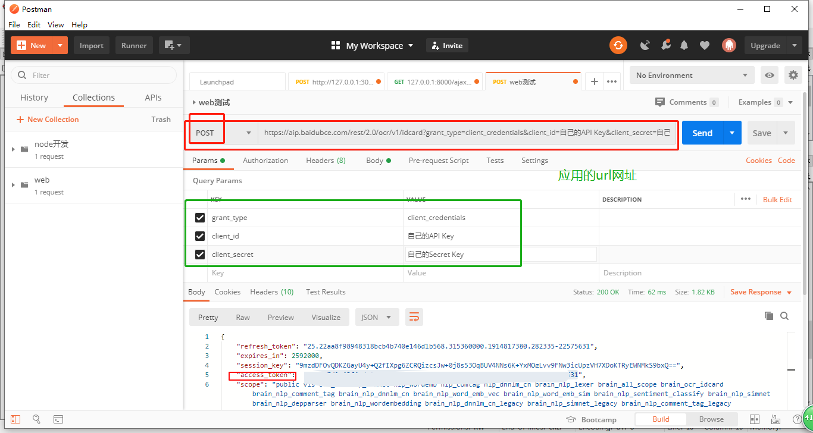The image size is (813, 433).
Task: Click the Comments speech bubble icon
Action: pos(659,102)
